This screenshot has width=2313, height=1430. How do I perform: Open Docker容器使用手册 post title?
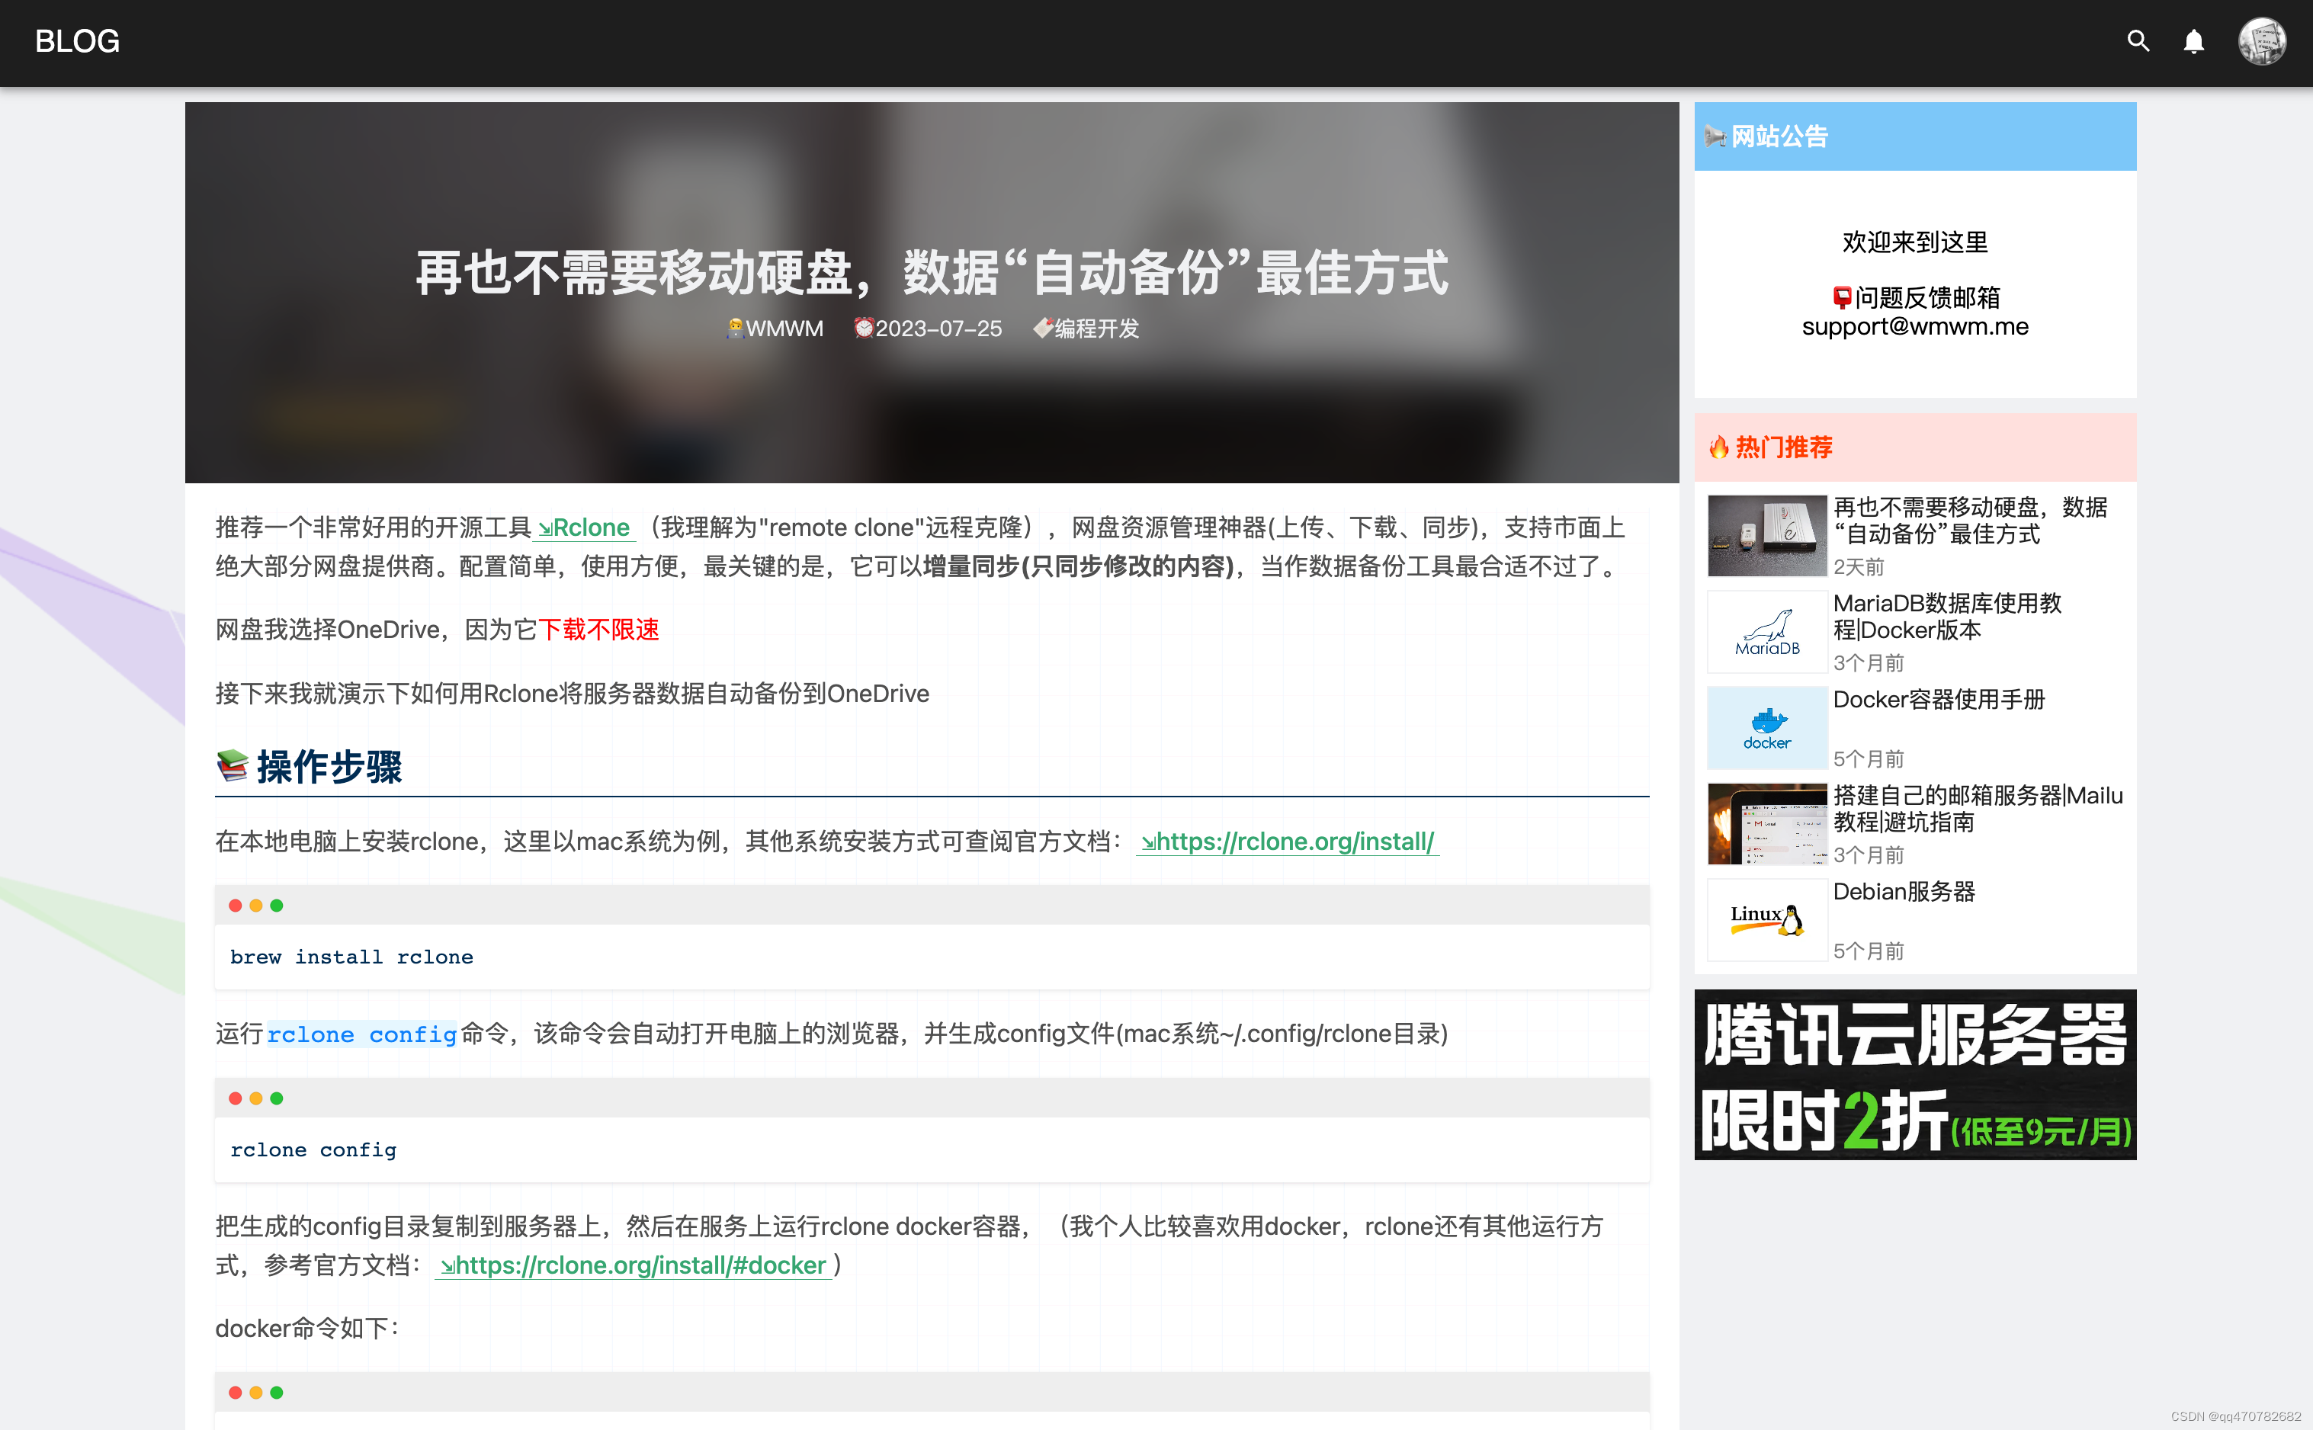(1938, 699)
